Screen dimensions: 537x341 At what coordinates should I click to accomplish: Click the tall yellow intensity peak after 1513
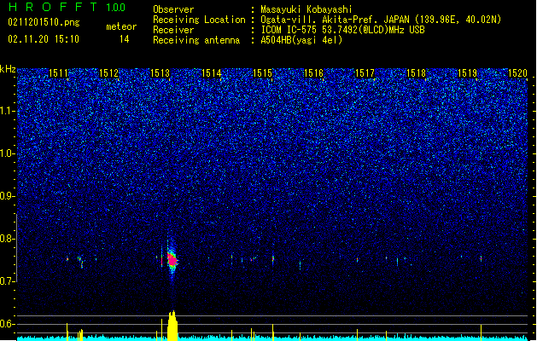pos(172,326)
